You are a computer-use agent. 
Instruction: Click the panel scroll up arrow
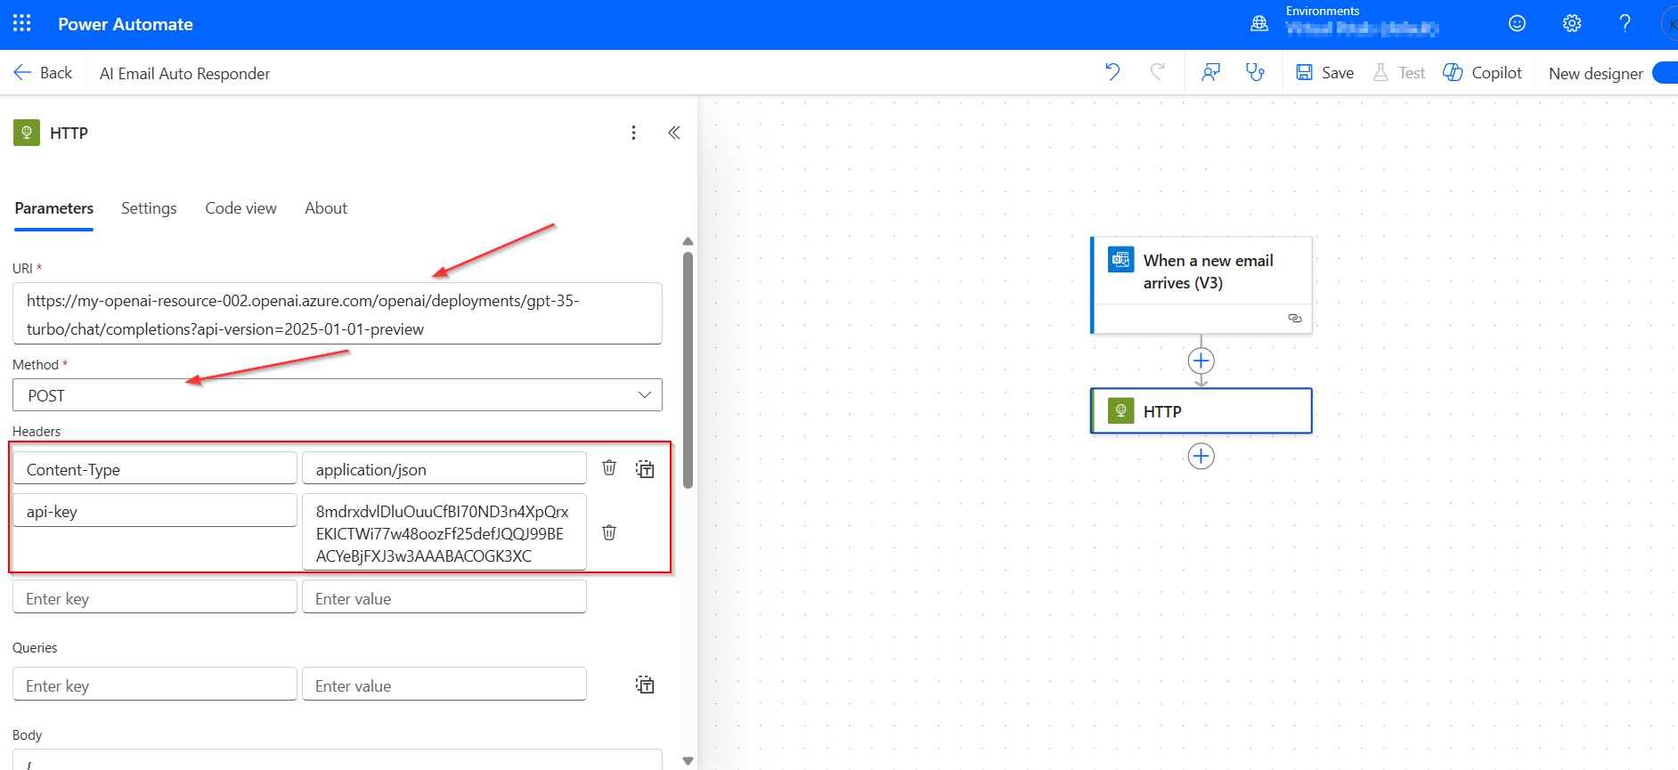tap(688, 241)
